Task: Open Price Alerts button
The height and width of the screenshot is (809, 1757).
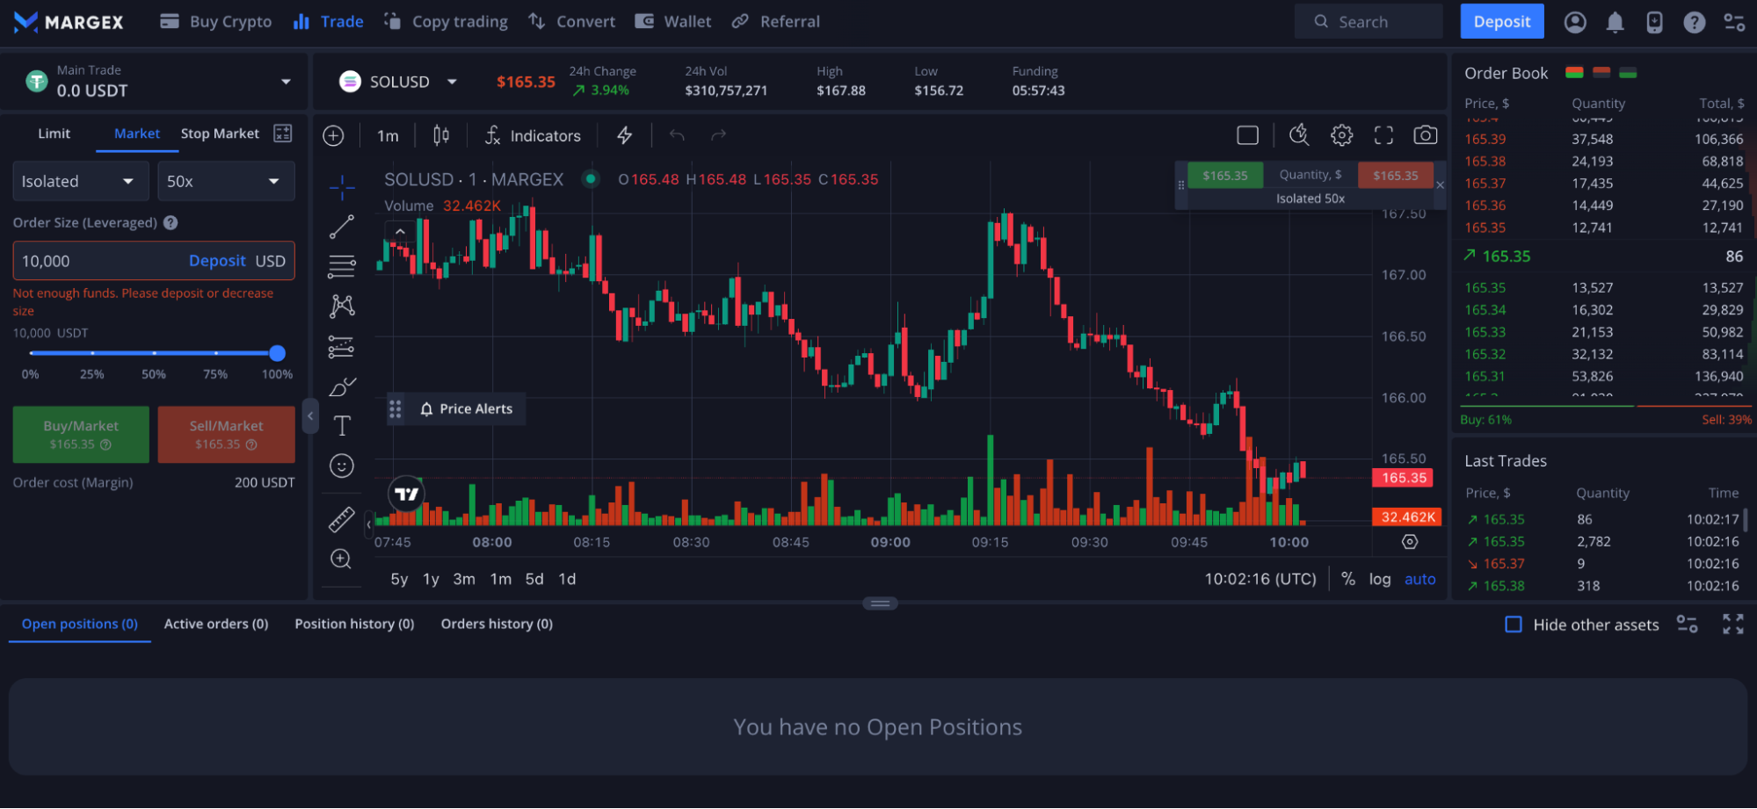Action: (x=466, y=409)
